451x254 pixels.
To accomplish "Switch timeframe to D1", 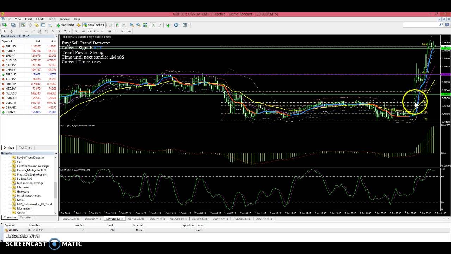I will point(116,31).
